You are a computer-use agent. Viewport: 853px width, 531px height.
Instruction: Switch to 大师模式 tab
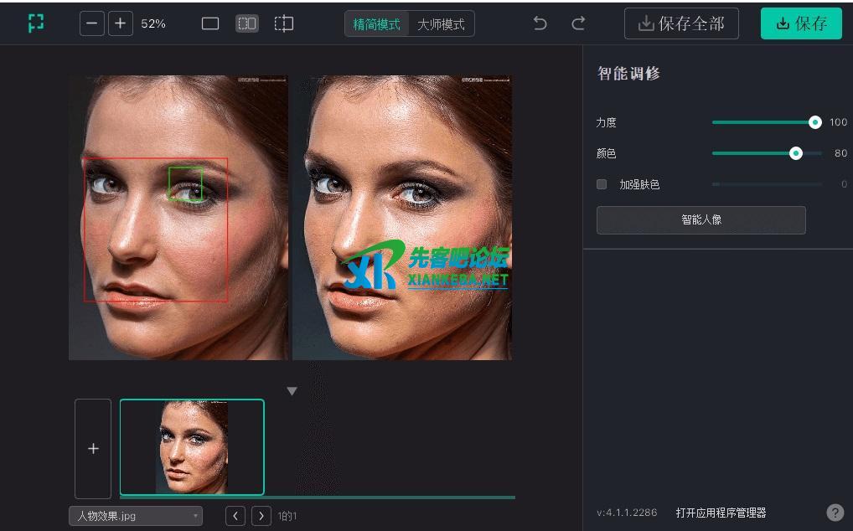(441, 24)
